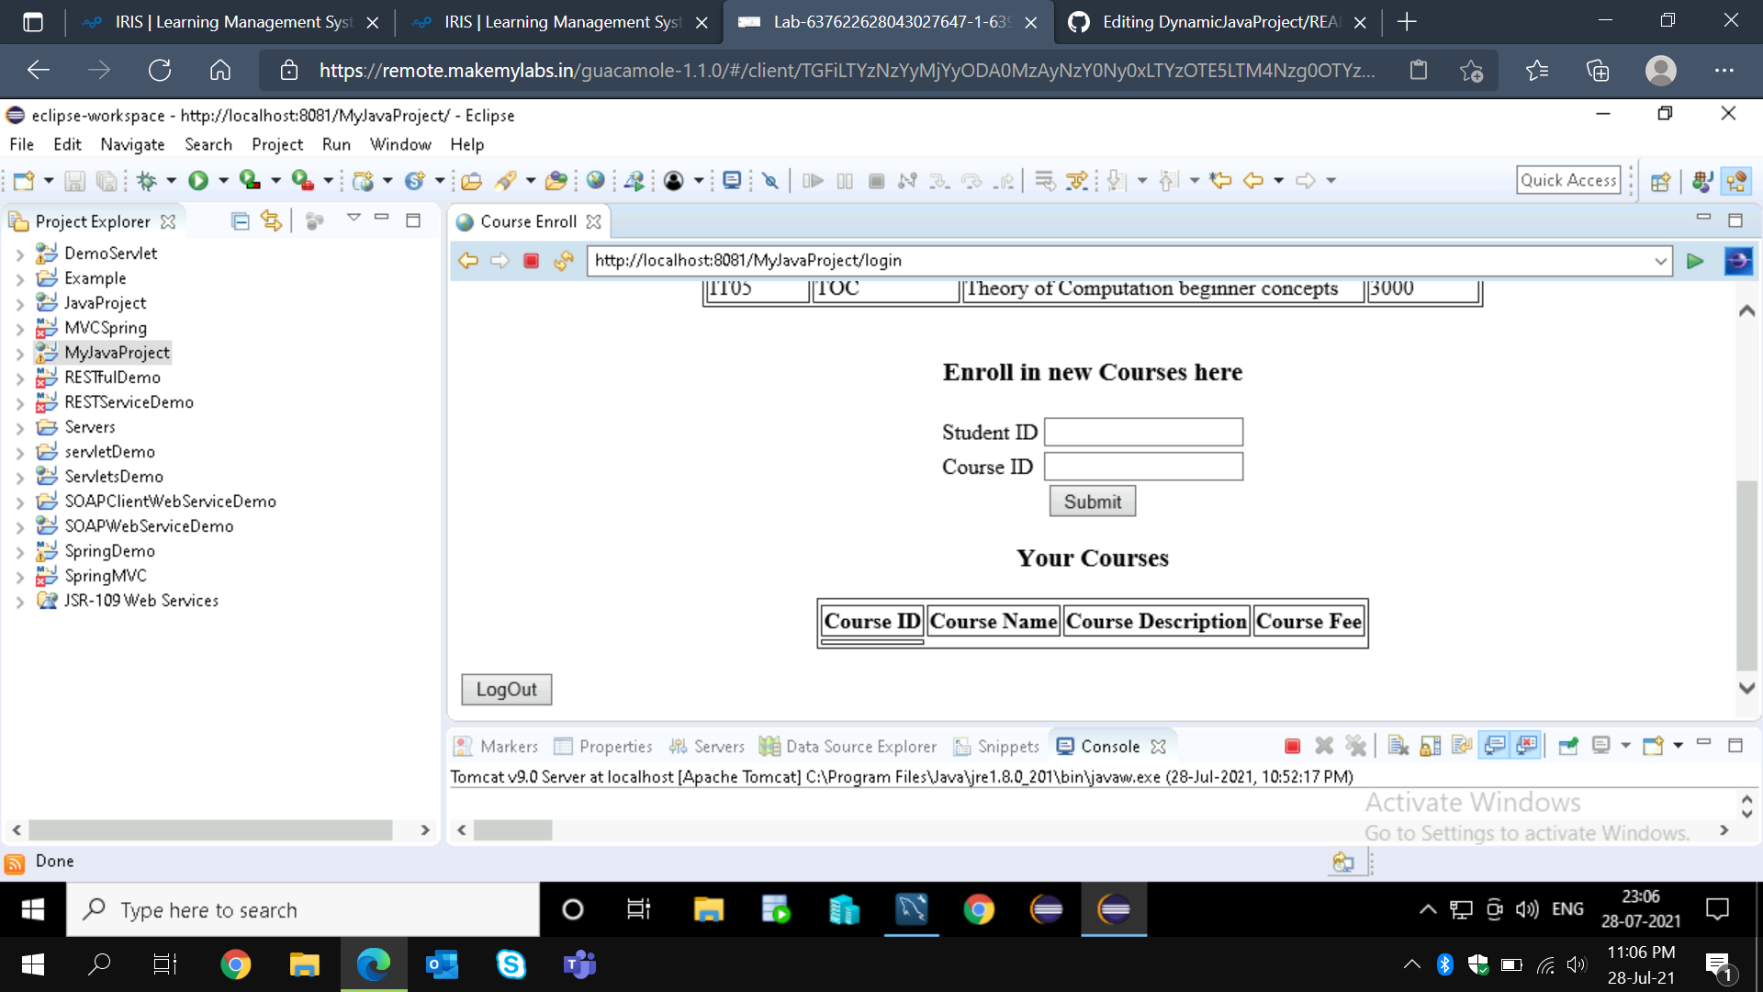1763x992 pixels.
Task: Toggle Scroll Lock in the Console view
Action: pyautogui.click(x=1430, y=745)
